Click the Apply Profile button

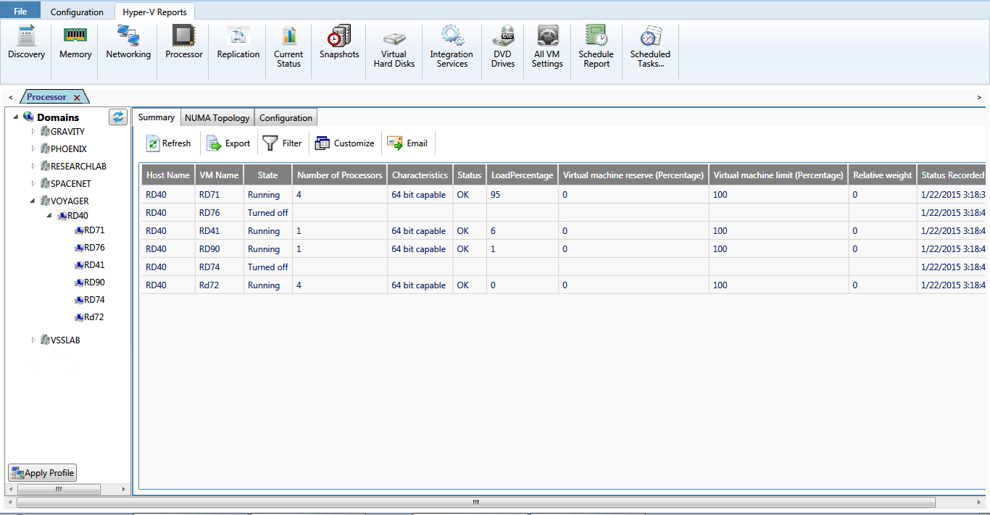42,473
